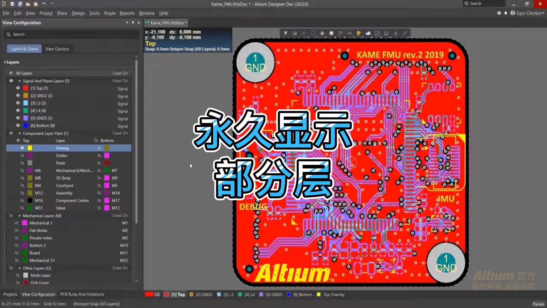Hide the Solder component layer pair
The width and height of the screenshot is (547, 308).
tap(22, 155)
